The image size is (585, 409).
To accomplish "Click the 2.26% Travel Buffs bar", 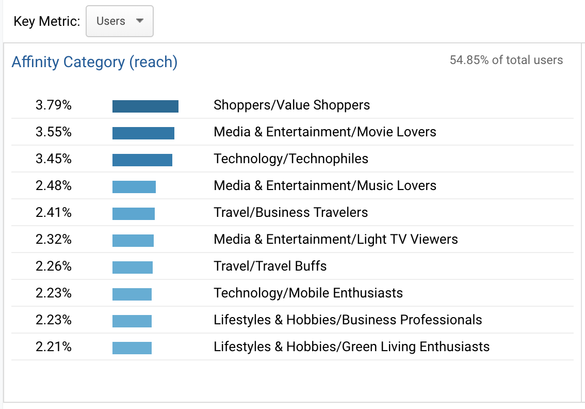I will pyautogui.click(x=133, y=268).
